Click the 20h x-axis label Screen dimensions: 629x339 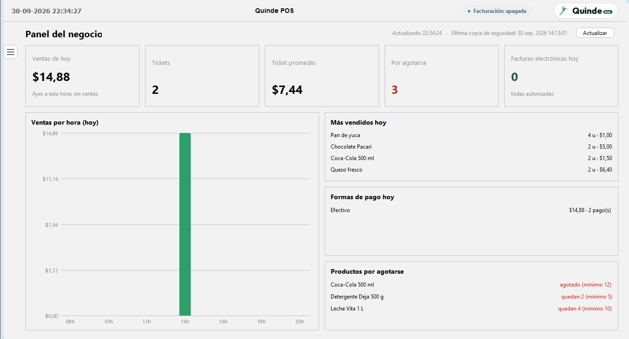pyautogui.click(x=300, y=322)
